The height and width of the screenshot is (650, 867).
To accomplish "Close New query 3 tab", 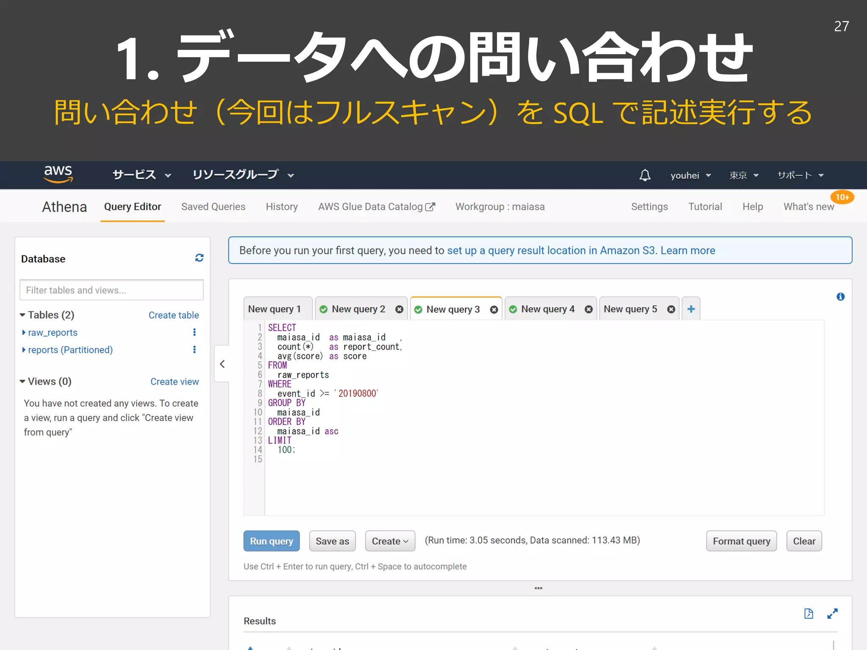I will click(494, 310).
